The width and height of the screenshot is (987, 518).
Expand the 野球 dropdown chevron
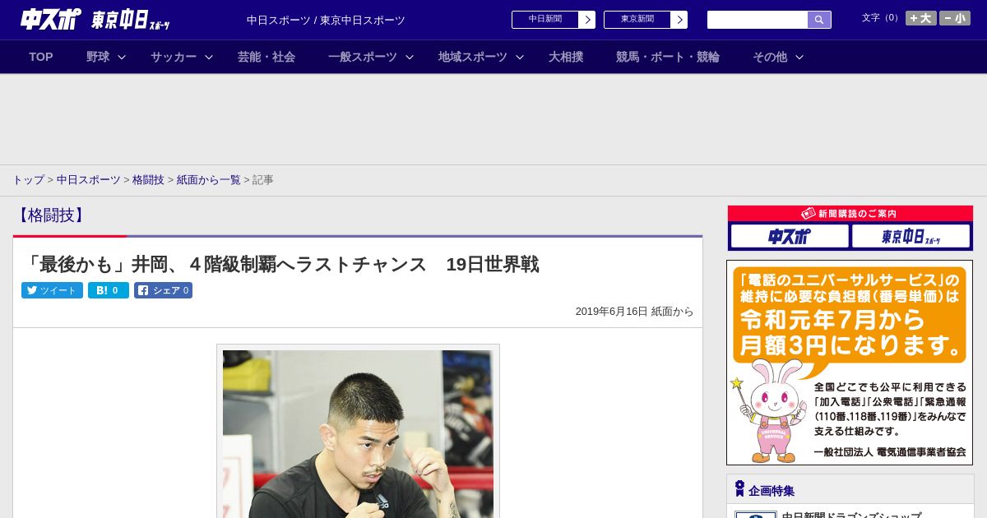[x=122, y=57]
